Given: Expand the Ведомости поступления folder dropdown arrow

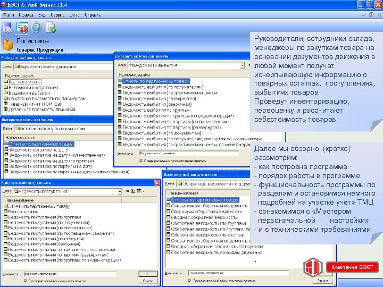Looking at the screenshot, I should 120,191.
